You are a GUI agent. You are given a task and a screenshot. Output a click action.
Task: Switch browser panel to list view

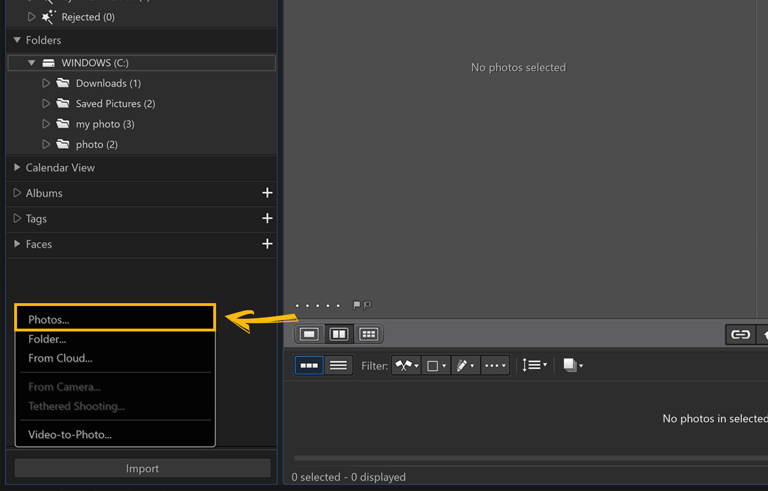coord(339,365)
